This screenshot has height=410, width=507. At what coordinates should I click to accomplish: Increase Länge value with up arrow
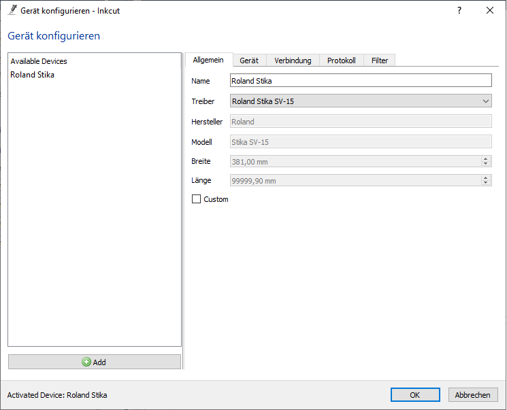[x=486, y=178]
